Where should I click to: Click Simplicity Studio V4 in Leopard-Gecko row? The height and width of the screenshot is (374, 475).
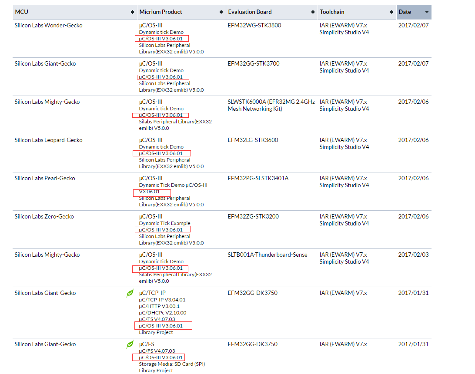coord(344,147)
